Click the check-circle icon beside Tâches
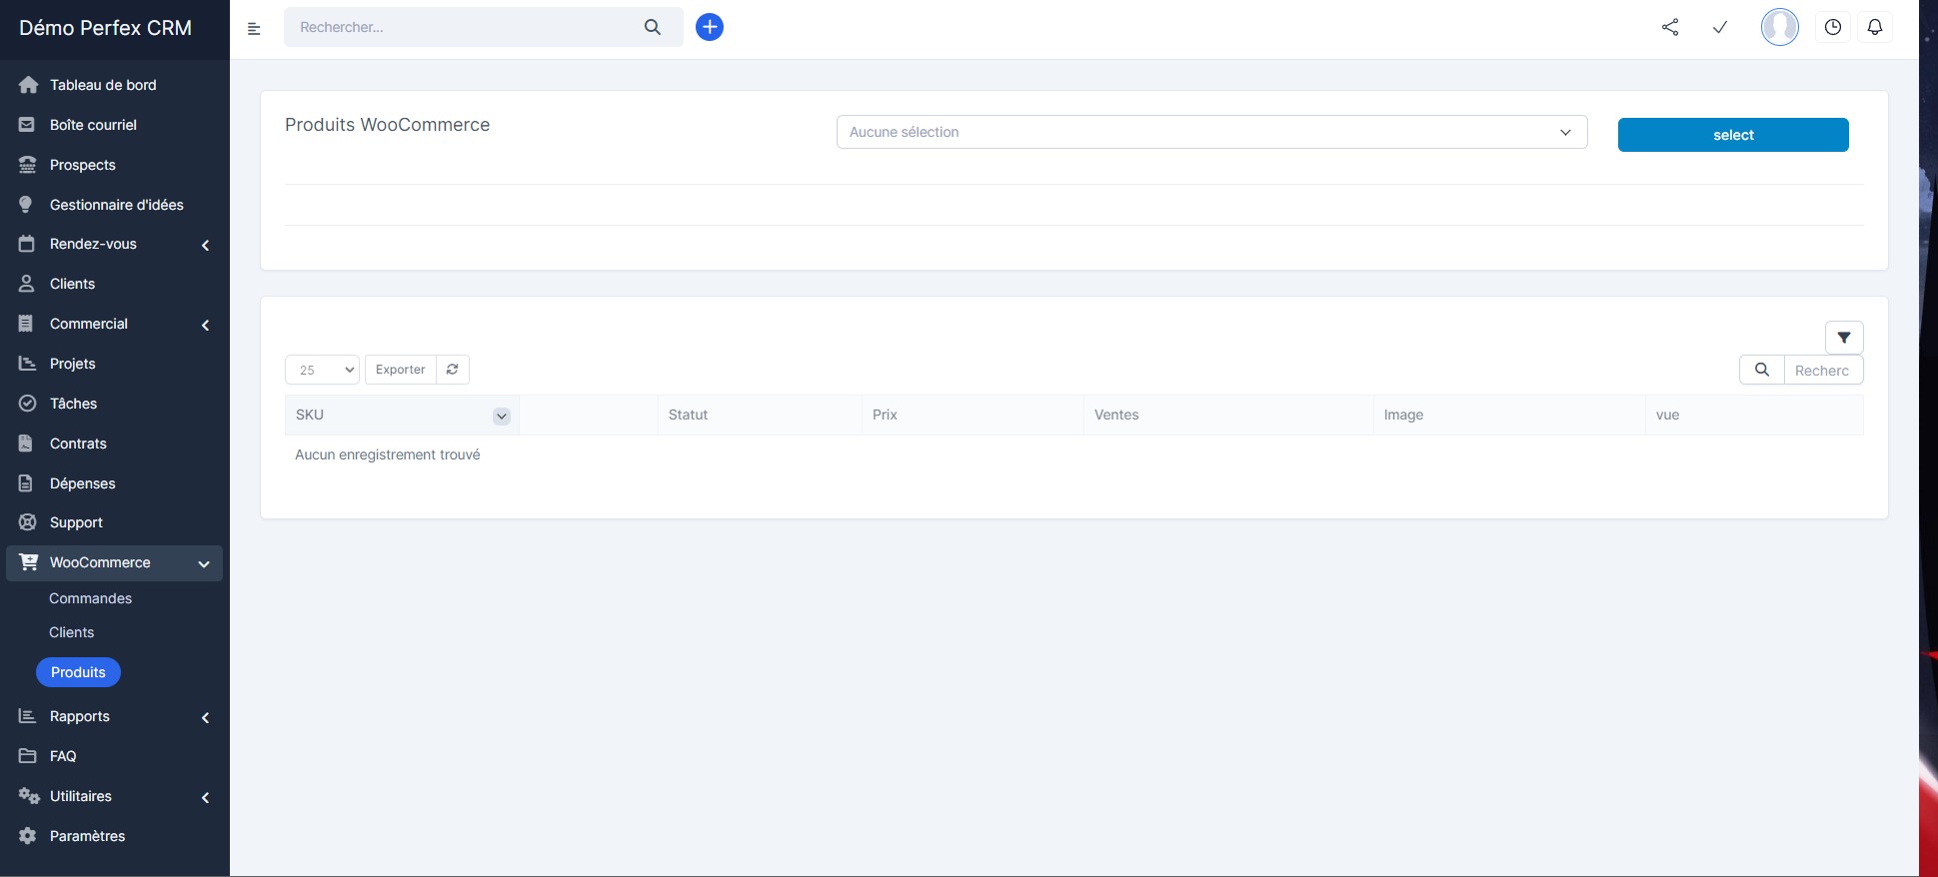This screenshot has width=1938, height=877. coord(28,404)
